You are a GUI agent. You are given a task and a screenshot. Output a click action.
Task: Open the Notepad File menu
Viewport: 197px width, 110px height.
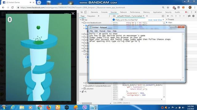pyautogui.click(x=91, y=31)
